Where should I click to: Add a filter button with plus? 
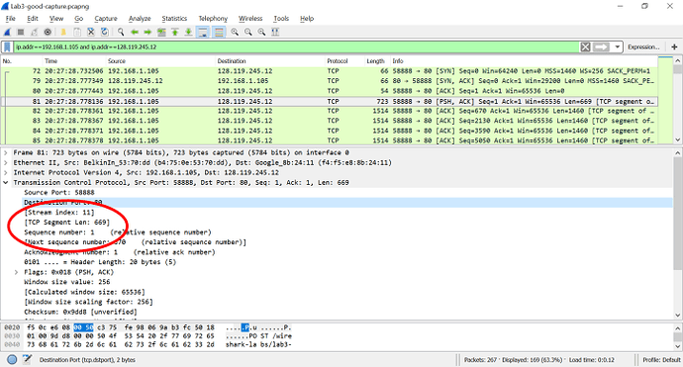coord(674,46)
